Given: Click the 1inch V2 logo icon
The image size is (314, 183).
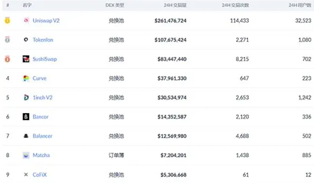Looking at the screenshot, I should coord(26,98).
